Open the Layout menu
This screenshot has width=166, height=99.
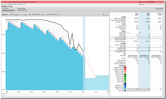15,4
